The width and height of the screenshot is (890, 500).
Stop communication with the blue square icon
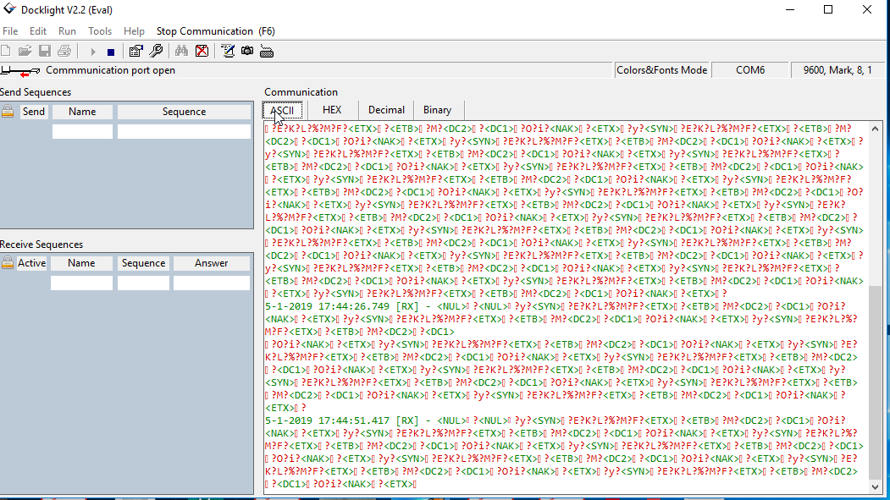coord(111,52)
